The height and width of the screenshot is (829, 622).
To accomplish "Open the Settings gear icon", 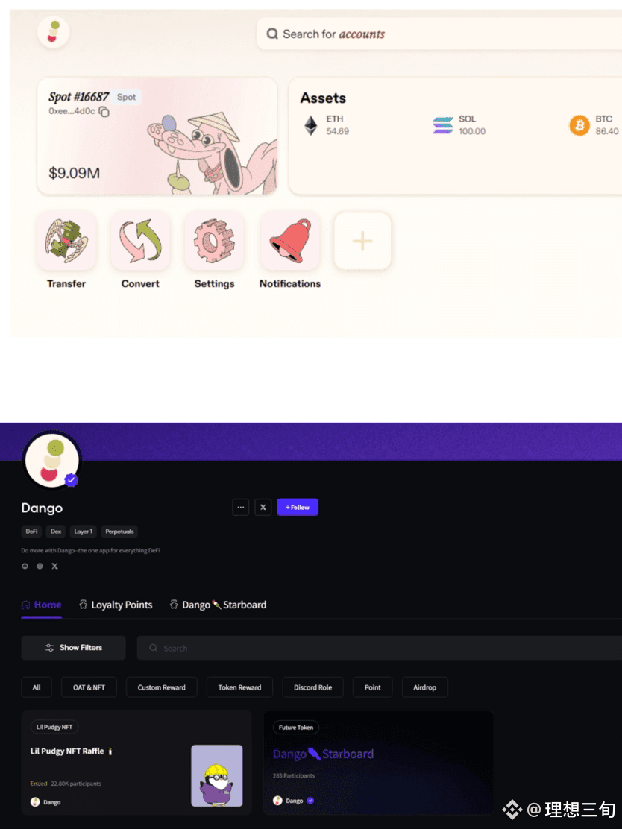I will [x=214, y=241].
